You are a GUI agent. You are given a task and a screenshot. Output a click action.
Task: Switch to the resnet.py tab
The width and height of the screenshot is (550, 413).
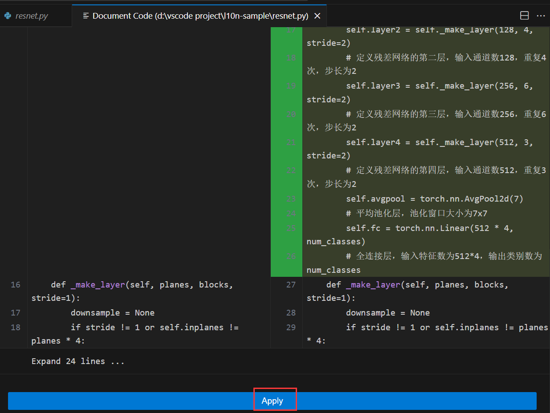click(32, 16)
